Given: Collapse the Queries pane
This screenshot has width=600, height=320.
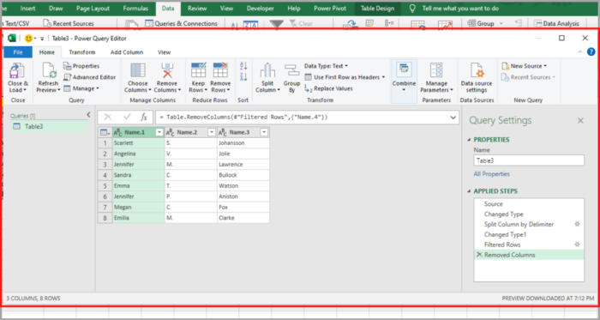Looking at the screenshot, I should 88,115.
